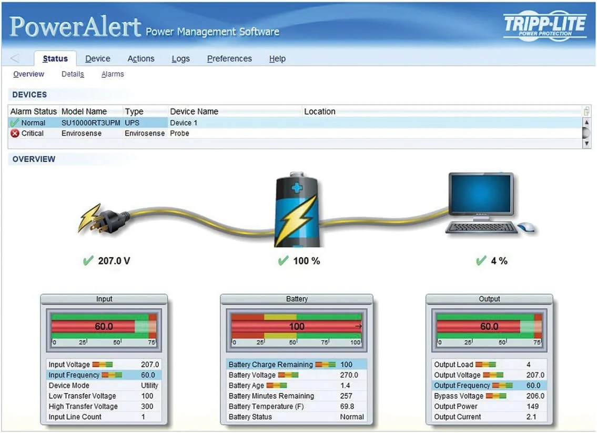Click the up arrow on the device list scrollbar

tap(585, 122)
